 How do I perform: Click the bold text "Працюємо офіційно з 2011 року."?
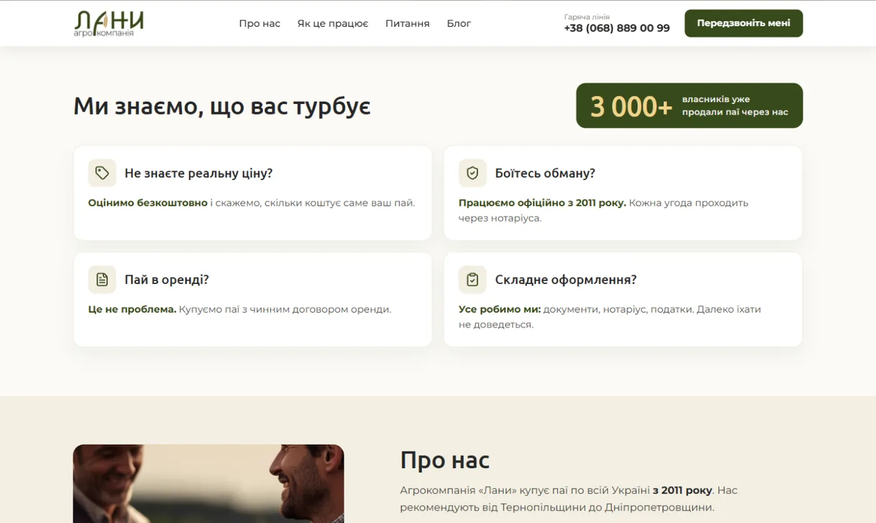[542, 203]
